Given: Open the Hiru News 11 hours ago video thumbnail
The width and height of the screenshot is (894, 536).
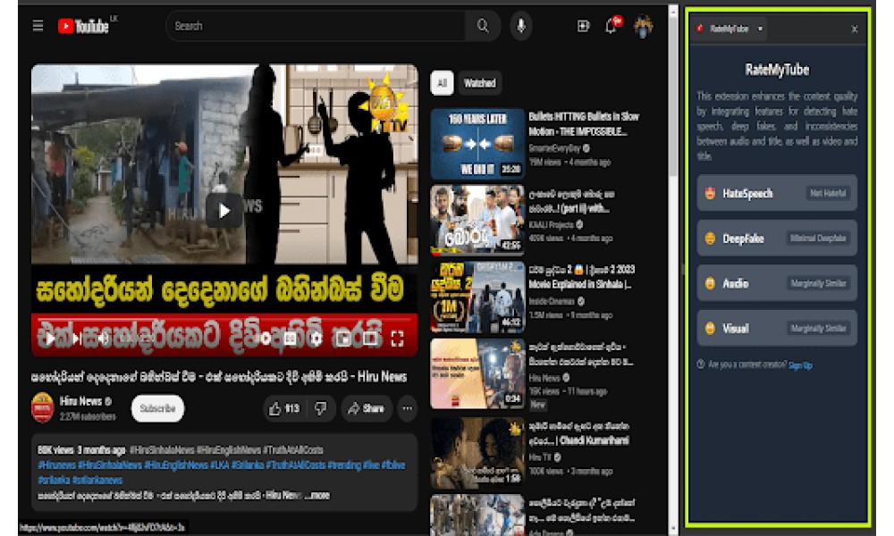Looking at the screenshot, I should [477, 373].
